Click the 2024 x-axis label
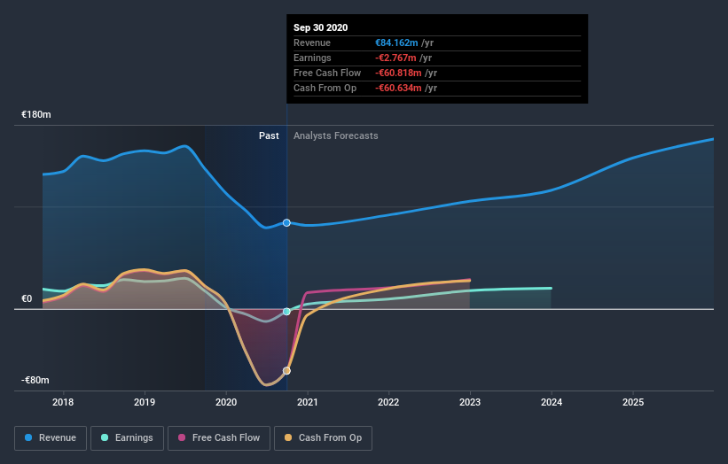 pos(552,402)
